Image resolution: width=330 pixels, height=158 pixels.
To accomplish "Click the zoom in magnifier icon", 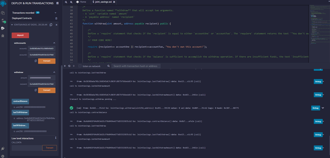I will pyautogui.click(x=71, y=2).
